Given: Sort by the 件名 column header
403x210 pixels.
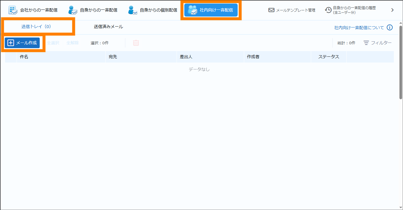Looking at the screenshot, I should coord(24,57).
